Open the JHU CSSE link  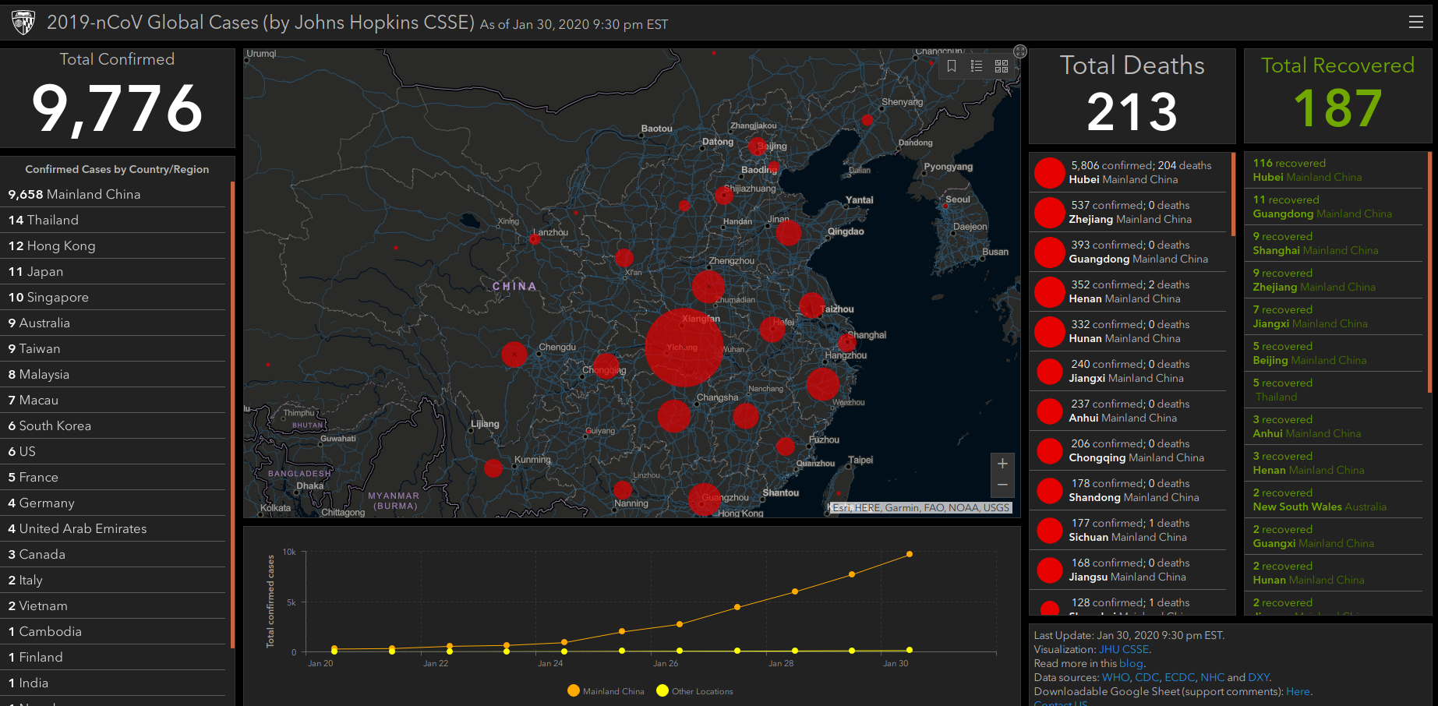[1124, 649]
